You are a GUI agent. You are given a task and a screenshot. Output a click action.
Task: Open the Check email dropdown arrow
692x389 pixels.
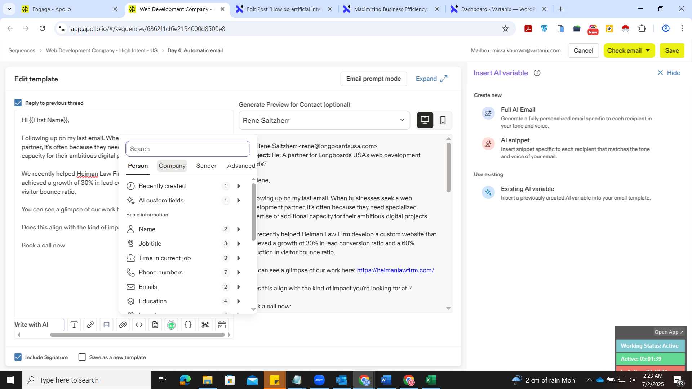(648, 50)
